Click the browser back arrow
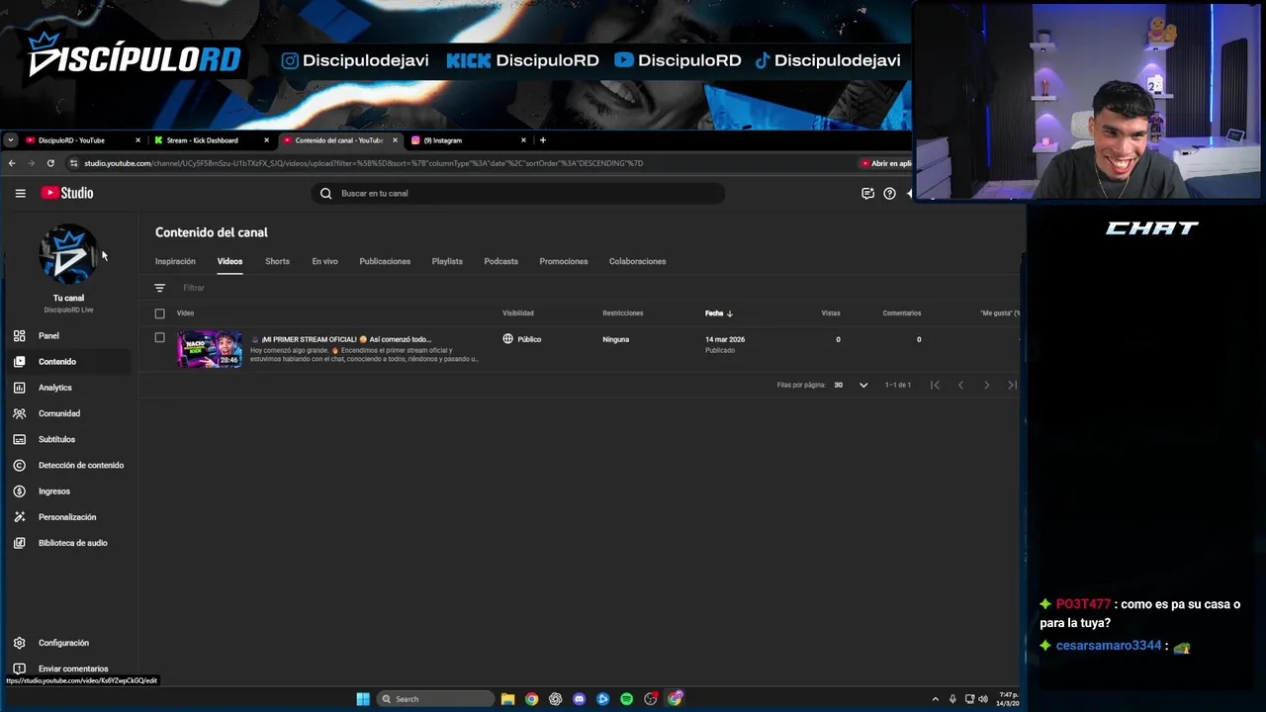 [x=12, y=163]
